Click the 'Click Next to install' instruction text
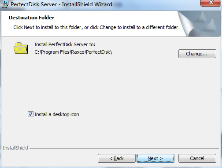Viewport: 222px width, 168px height. click(x=96, y=27)
